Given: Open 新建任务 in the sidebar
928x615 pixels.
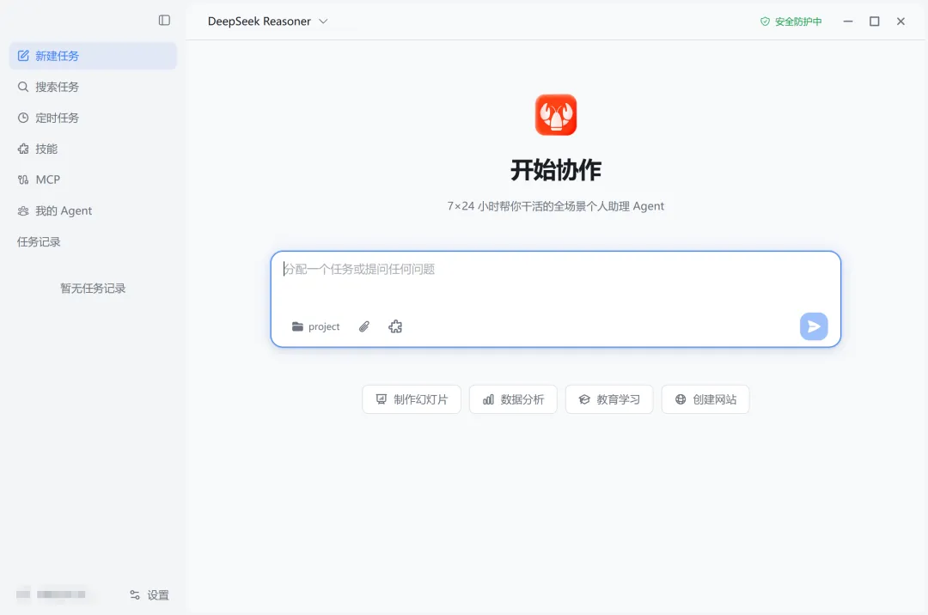Looking at the screenshot, I should click(x=93, y=56).
